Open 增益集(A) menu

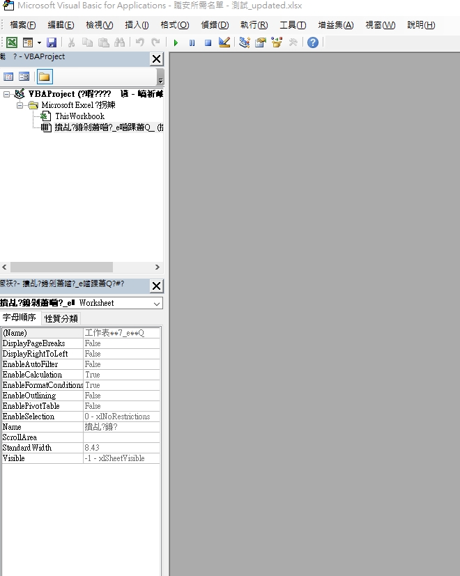(336, 25)
